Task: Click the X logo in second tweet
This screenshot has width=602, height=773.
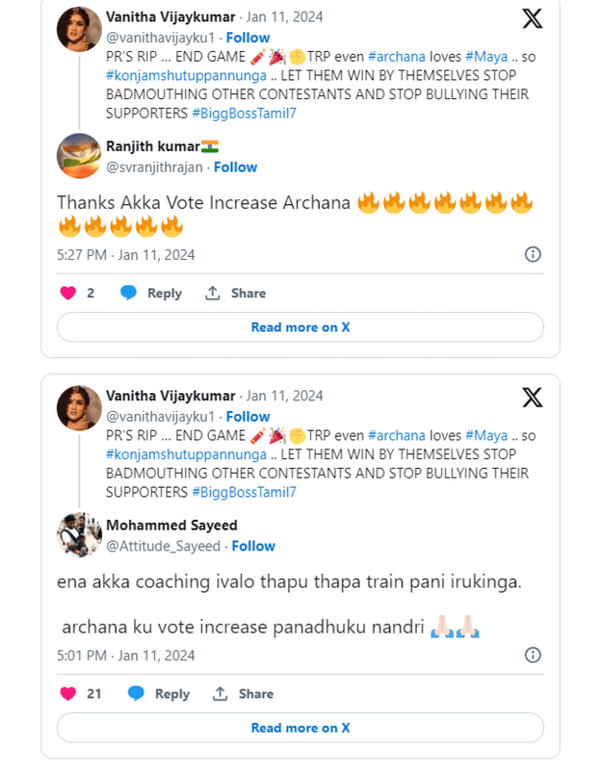Action: click(x=531, y=397)
